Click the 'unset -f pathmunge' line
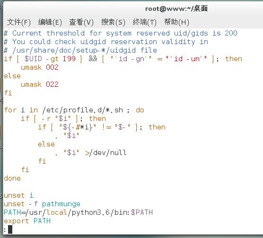The height and width of the screenshot is (238, 263). pyautogui.click(x=42, y=204)
